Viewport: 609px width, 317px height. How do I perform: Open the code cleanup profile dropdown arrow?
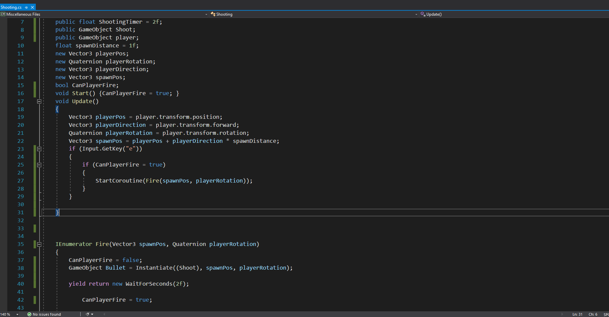coord(92,314)
